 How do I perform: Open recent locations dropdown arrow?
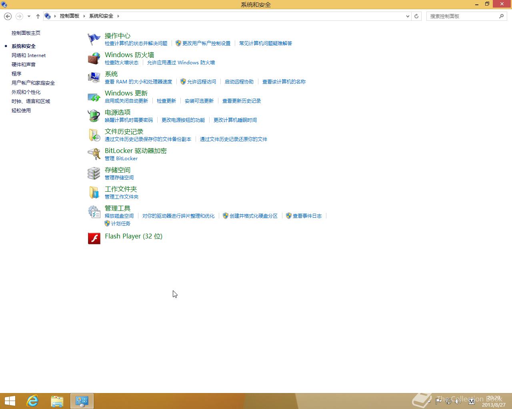coord(29,16)
